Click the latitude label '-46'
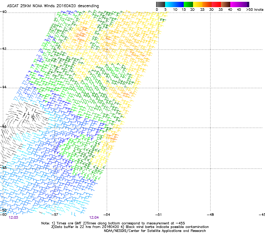 coord(3,127)
